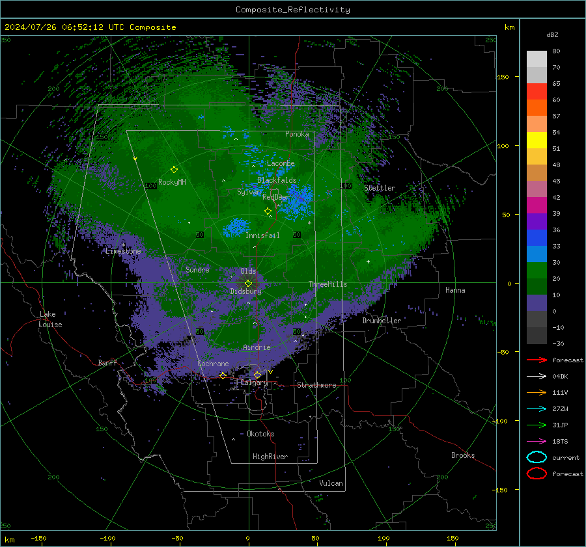The image size is (586, 547).
Task: Click the white 04DK arrow in legend
Action: 537,376
